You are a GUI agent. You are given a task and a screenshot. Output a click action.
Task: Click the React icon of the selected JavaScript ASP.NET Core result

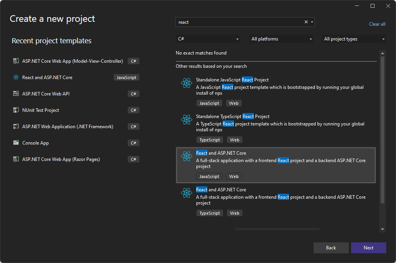tap(187, 156)
